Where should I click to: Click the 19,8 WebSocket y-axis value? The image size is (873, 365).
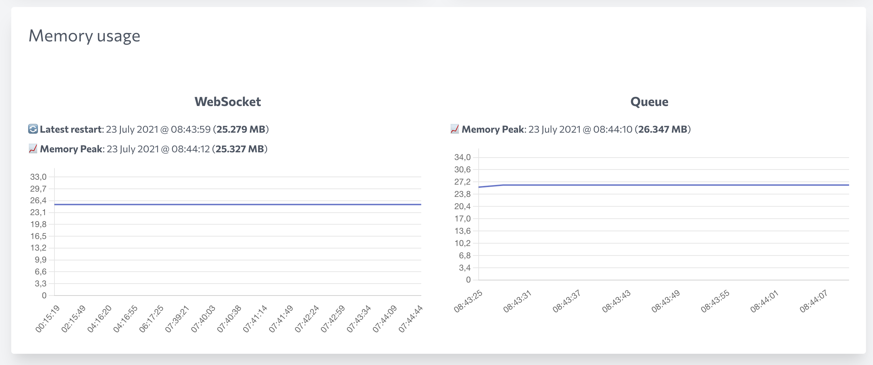pos(38,224)
